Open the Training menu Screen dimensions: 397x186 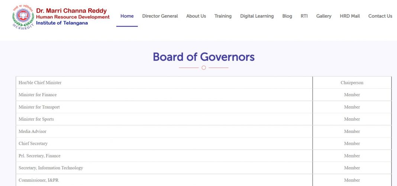click(223, 16)
